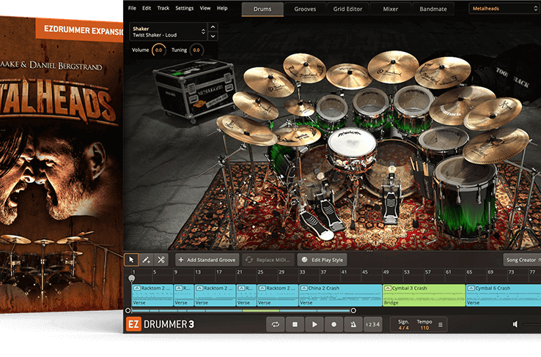
Task: Toggle loop playback in transport
Action: [x=276, y=324]
